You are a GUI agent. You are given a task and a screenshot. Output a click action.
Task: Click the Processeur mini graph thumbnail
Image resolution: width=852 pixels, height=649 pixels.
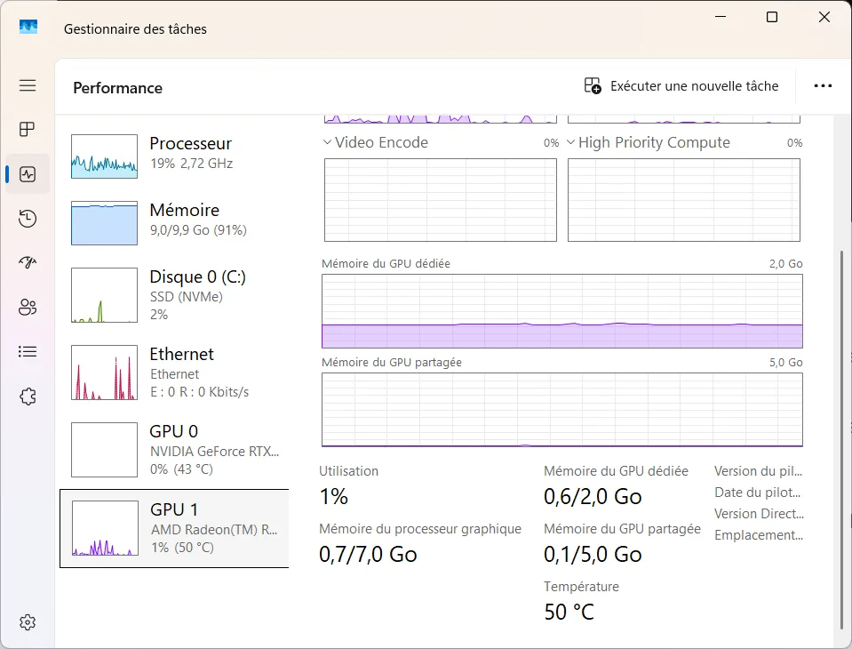[104, 156]
